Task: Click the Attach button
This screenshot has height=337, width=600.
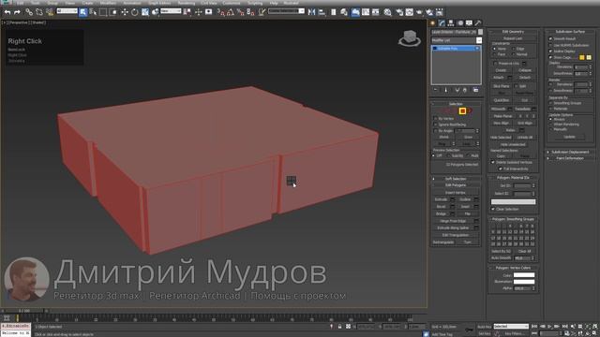Action: tap(499, 78)
